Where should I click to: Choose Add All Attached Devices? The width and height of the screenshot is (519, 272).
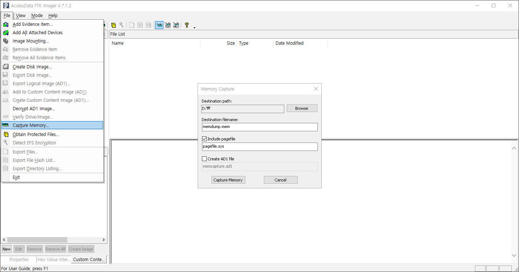52,33
